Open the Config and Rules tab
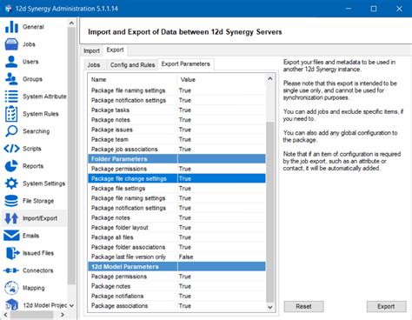412x320 pixels. point(132,65)
